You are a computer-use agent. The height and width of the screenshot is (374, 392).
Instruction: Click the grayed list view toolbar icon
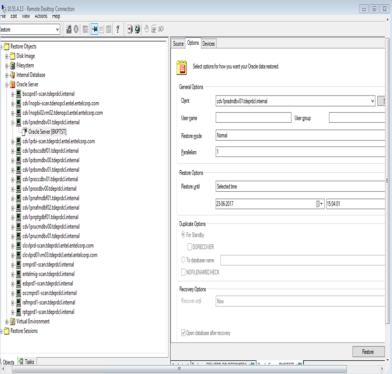pyautogui.click(x=101, y=29)
